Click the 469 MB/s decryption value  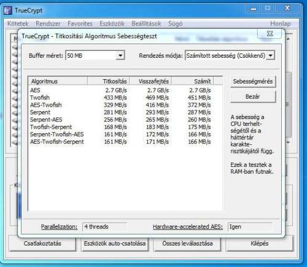point(157,98)
